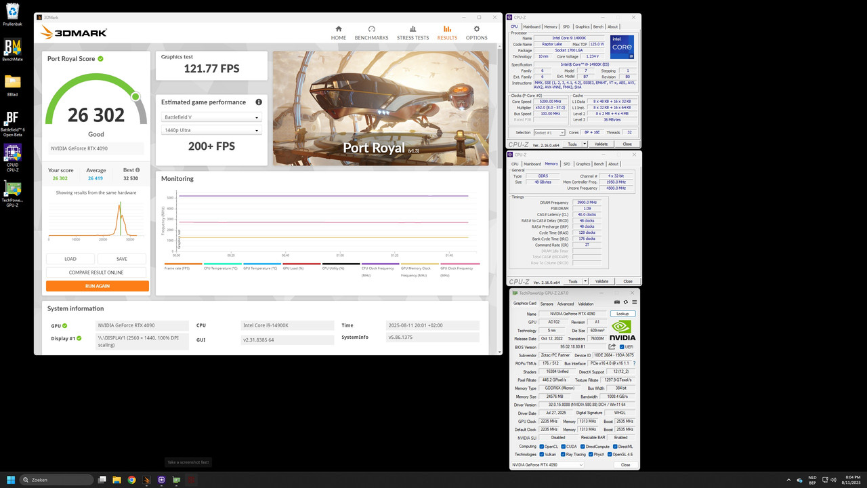Switch to the Mainboard tab in the top CPU-Z window
Viewport: 867px width, 488px height.
coord(532,26)
